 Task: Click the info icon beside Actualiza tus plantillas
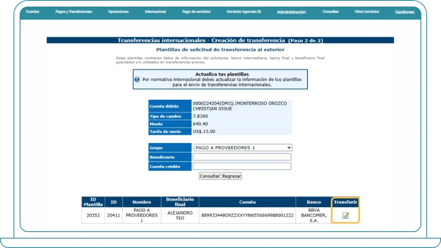pos(138,80)
